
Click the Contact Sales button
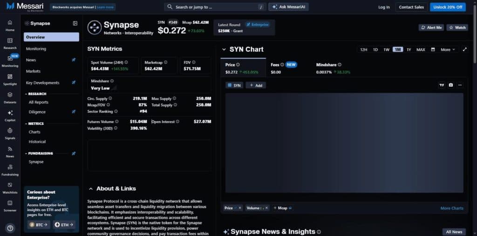[411, 7]
